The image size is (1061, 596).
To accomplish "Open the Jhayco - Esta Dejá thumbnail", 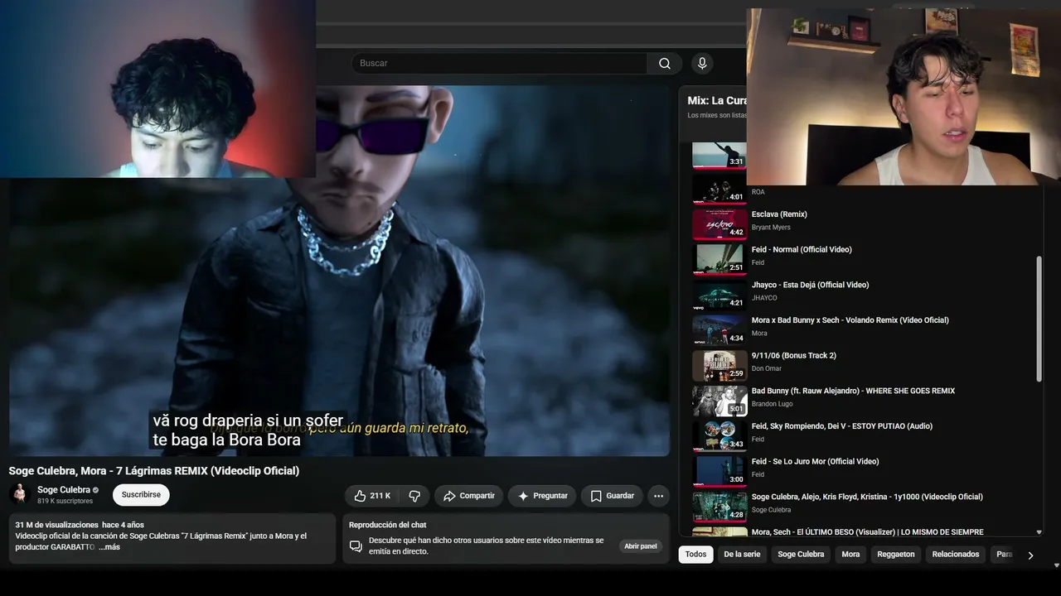I will tap(719, 295).
